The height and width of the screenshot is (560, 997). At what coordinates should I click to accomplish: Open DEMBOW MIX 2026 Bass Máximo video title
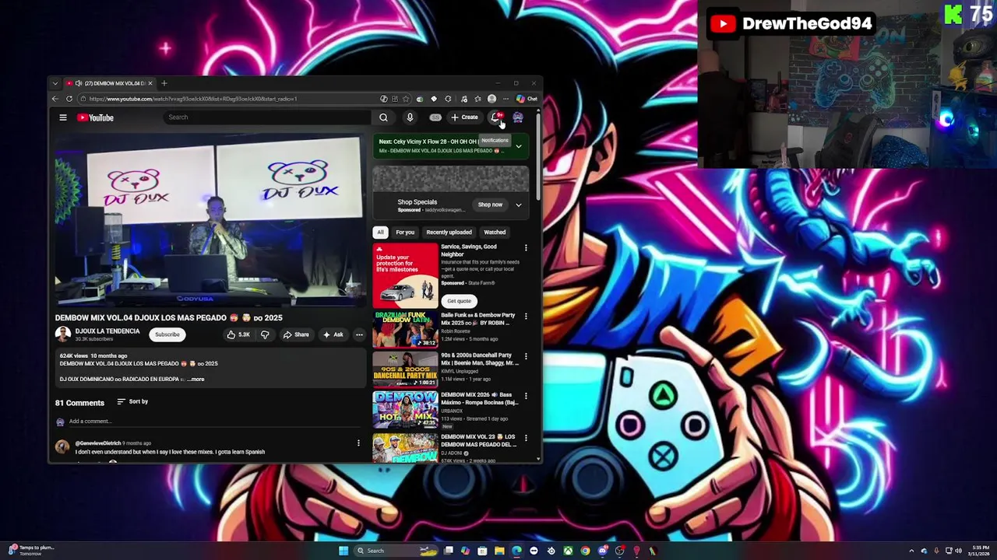[x=479, y=399]
